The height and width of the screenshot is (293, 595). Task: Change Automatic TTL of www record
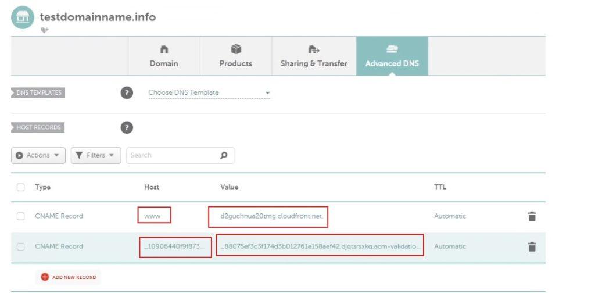point(450,216)
